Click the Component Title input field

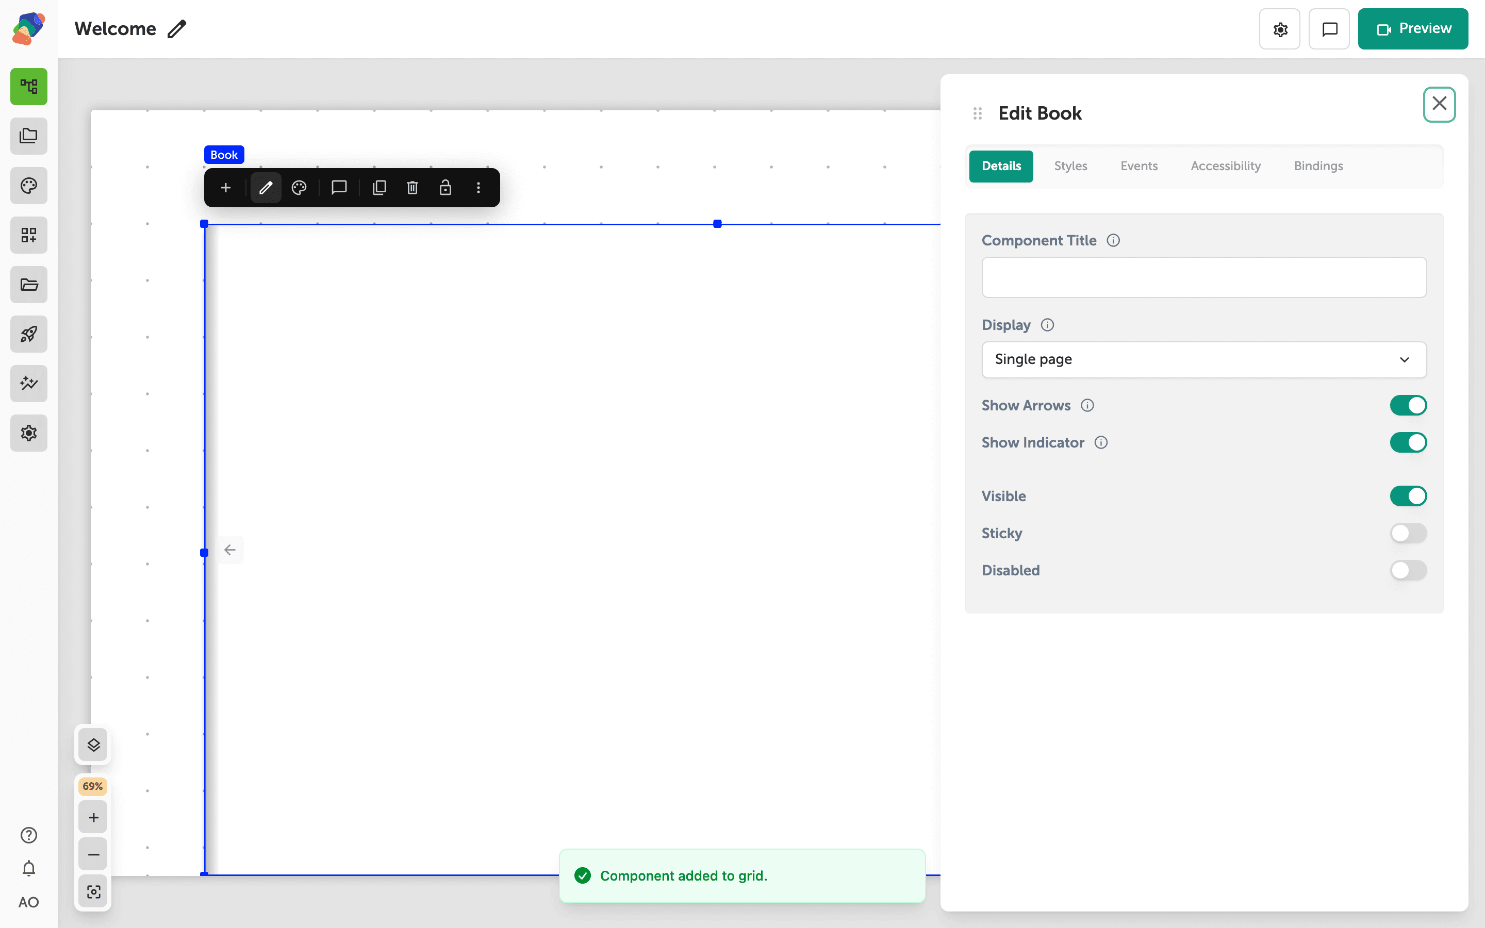pyautogui.click(x=1204, y=277)
